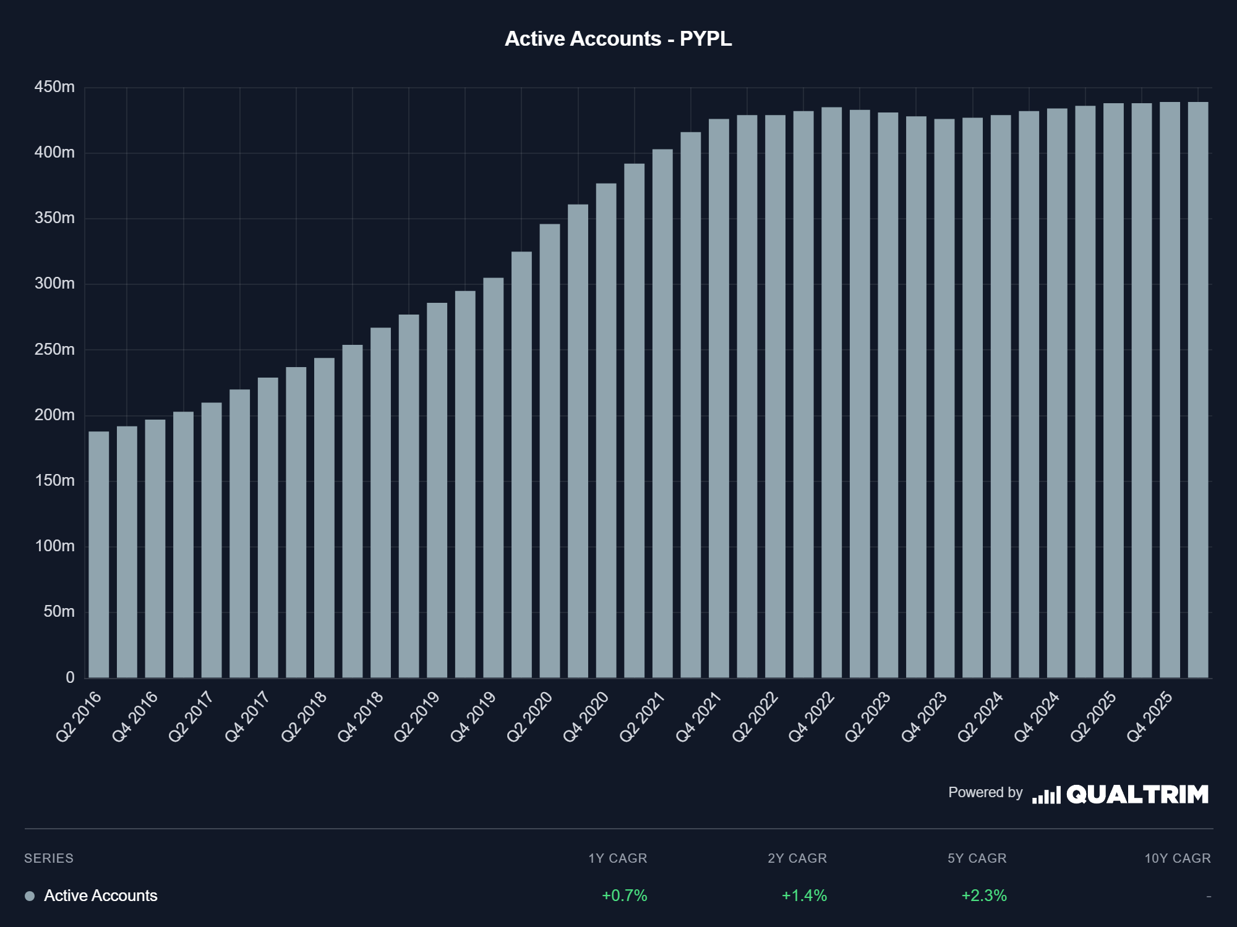This screenshot has height=927, width=1237.
Task: Click the '5Y CAGR' column header
Action: [x=977, y=858]
